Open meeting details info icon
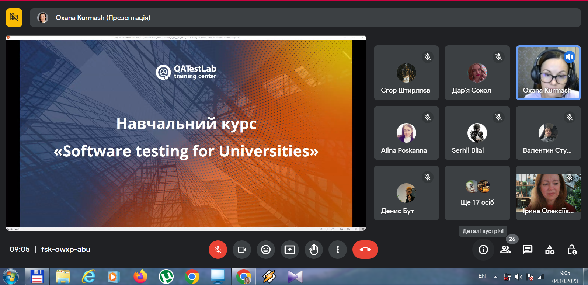This screenshot has width=588, height=285. tap(483, 250)
